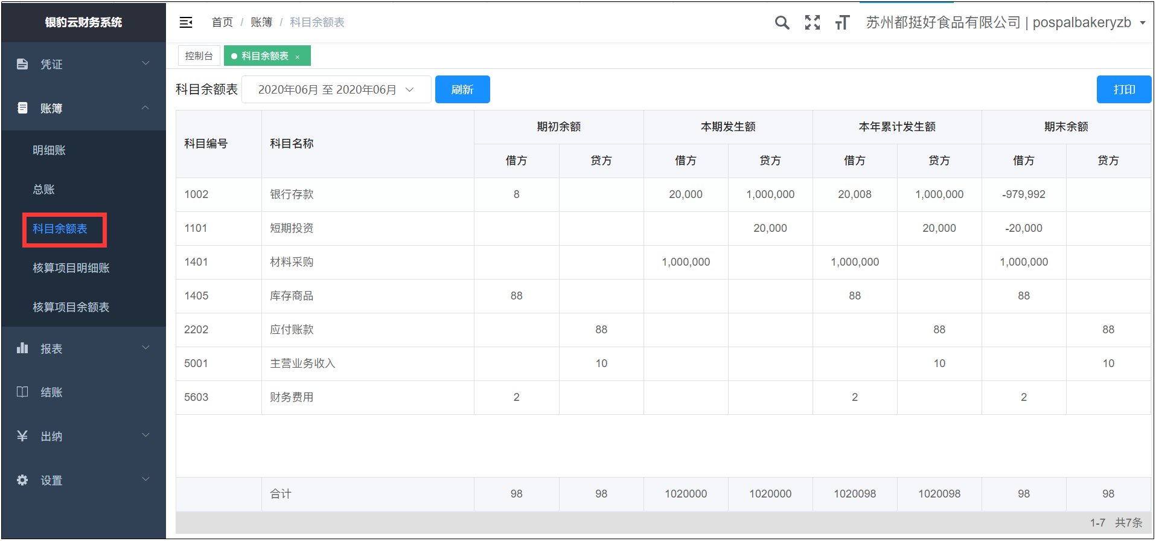The height and width of the screenshot is (541, 1156).
Task: Click the 打印 print button
Action: (x=1123, y=89)
